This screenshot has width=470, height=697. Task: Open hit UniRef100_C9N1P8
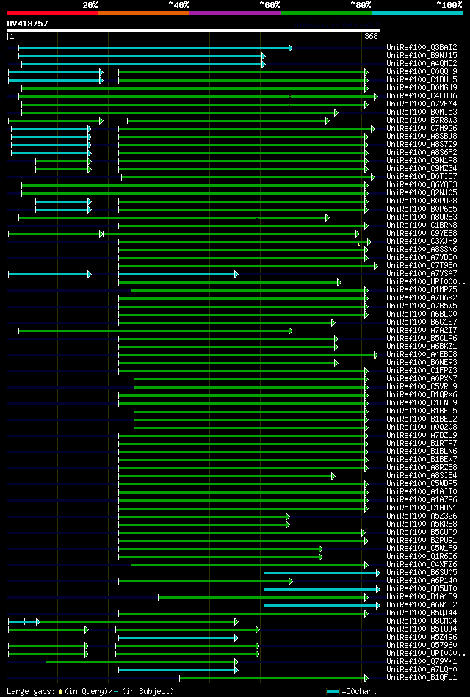coord(422,160)
